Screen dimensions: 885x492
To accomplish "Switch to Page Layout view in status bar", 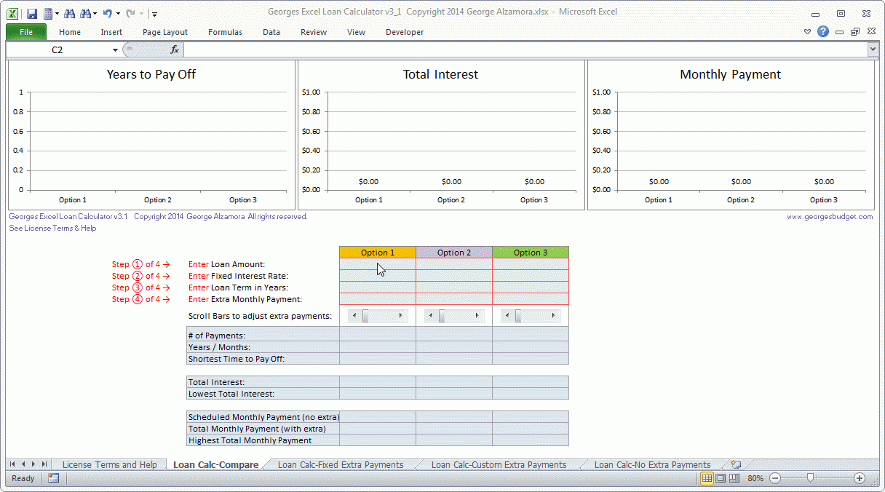I will click(720, 478).
